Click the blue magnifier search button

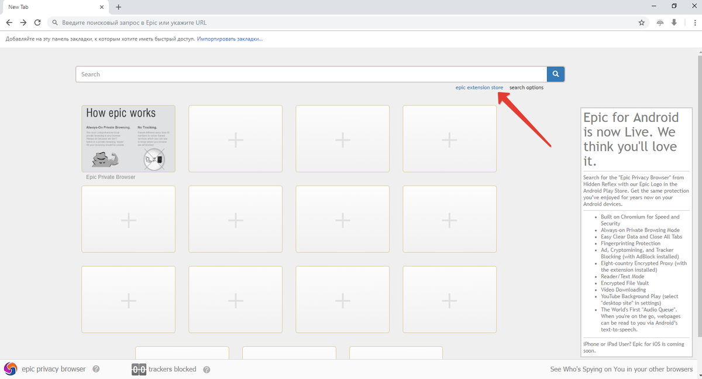pos(555,74)
